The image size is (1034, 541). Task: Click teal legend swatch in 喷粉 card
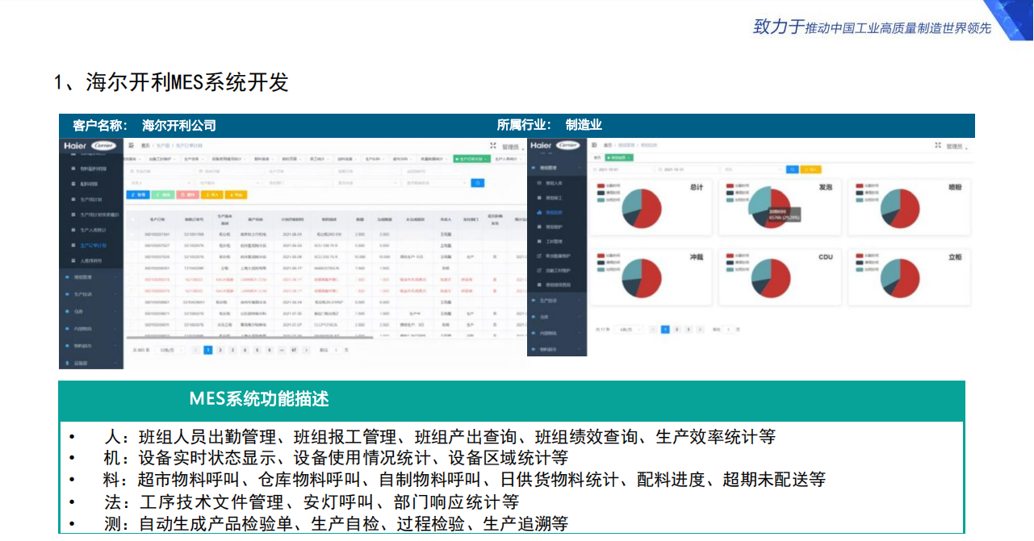click(859, 200)
